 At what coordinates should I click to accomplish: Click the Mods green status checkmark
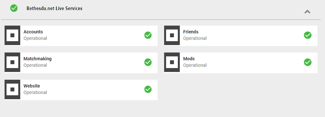308,62
